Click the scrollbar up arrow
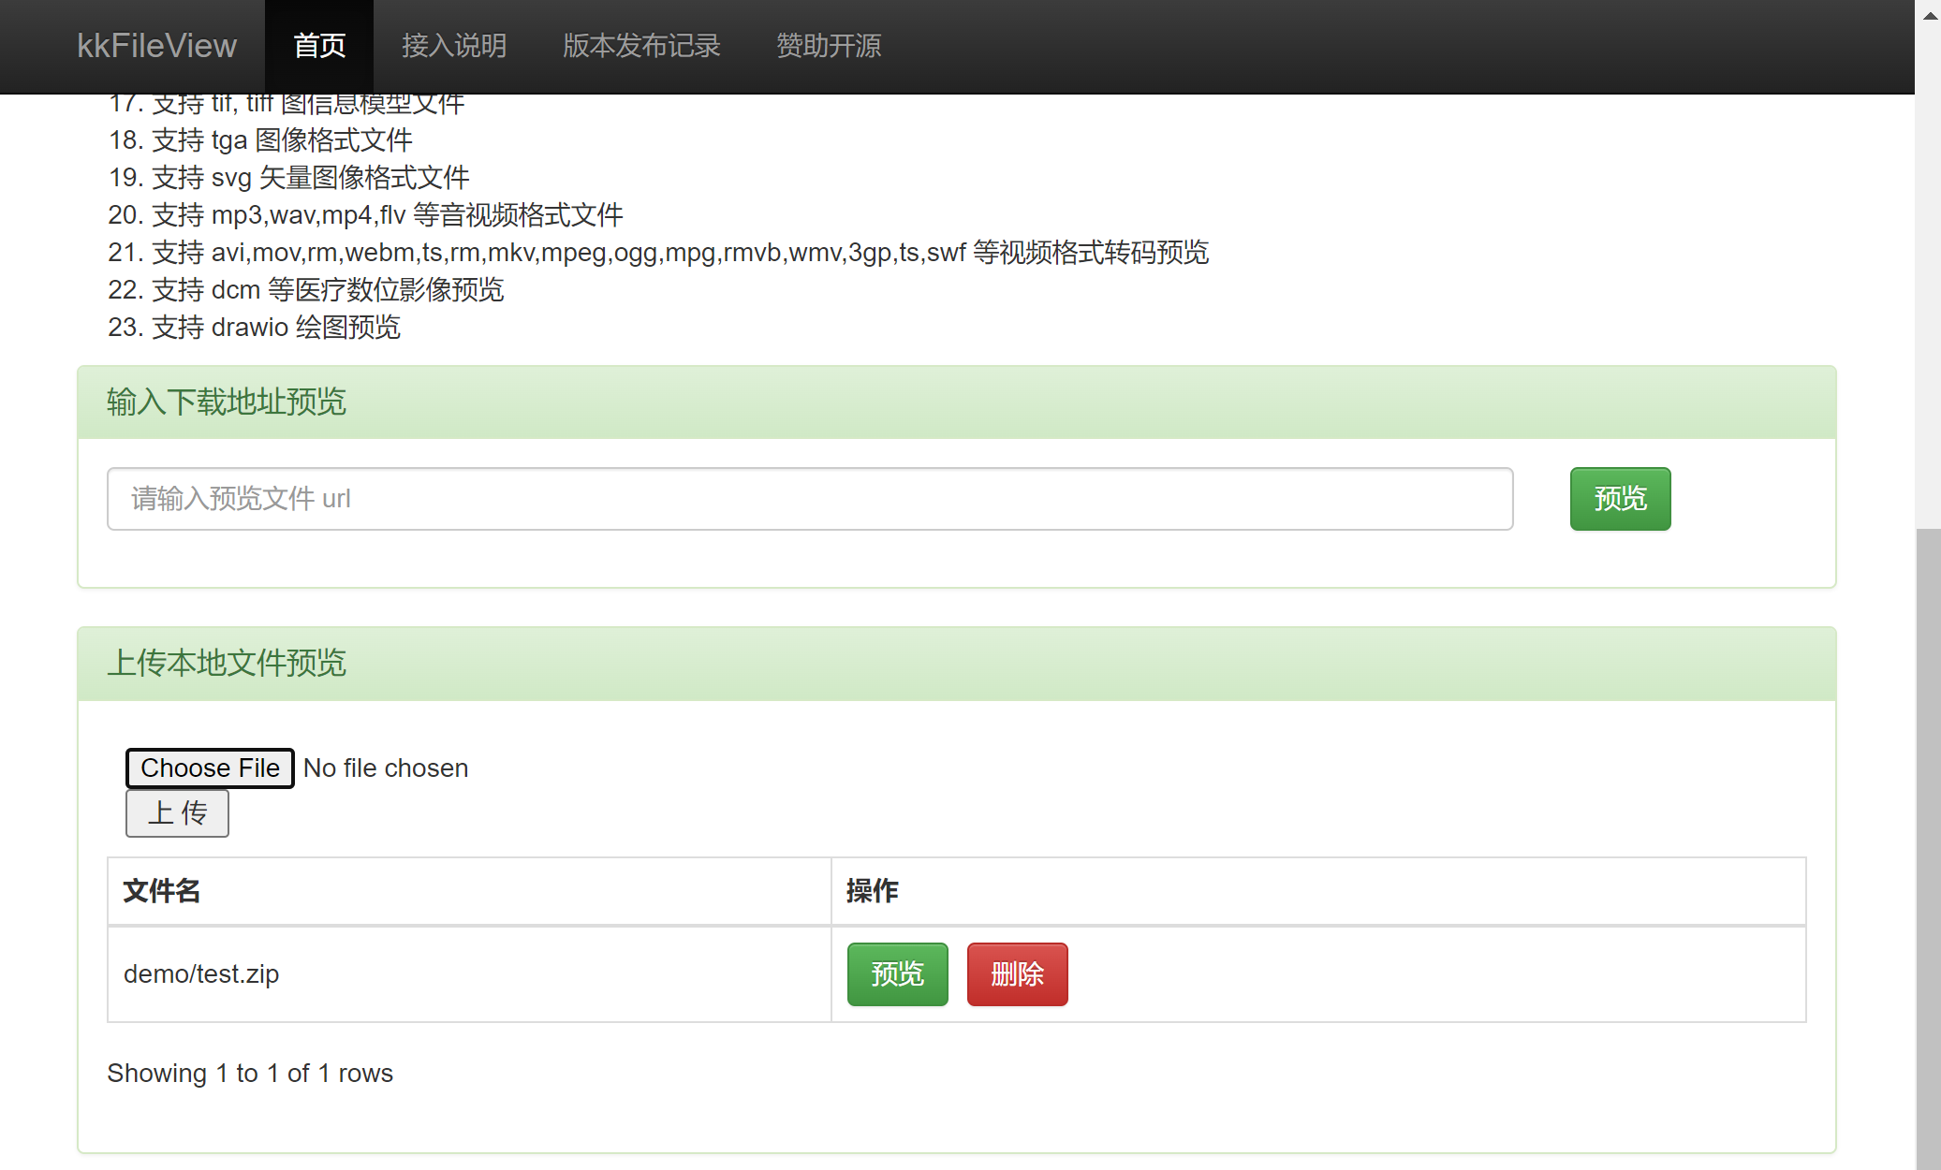Screen dimensions: 1941x1170 pyautogui.click(x=1930, y=15)
